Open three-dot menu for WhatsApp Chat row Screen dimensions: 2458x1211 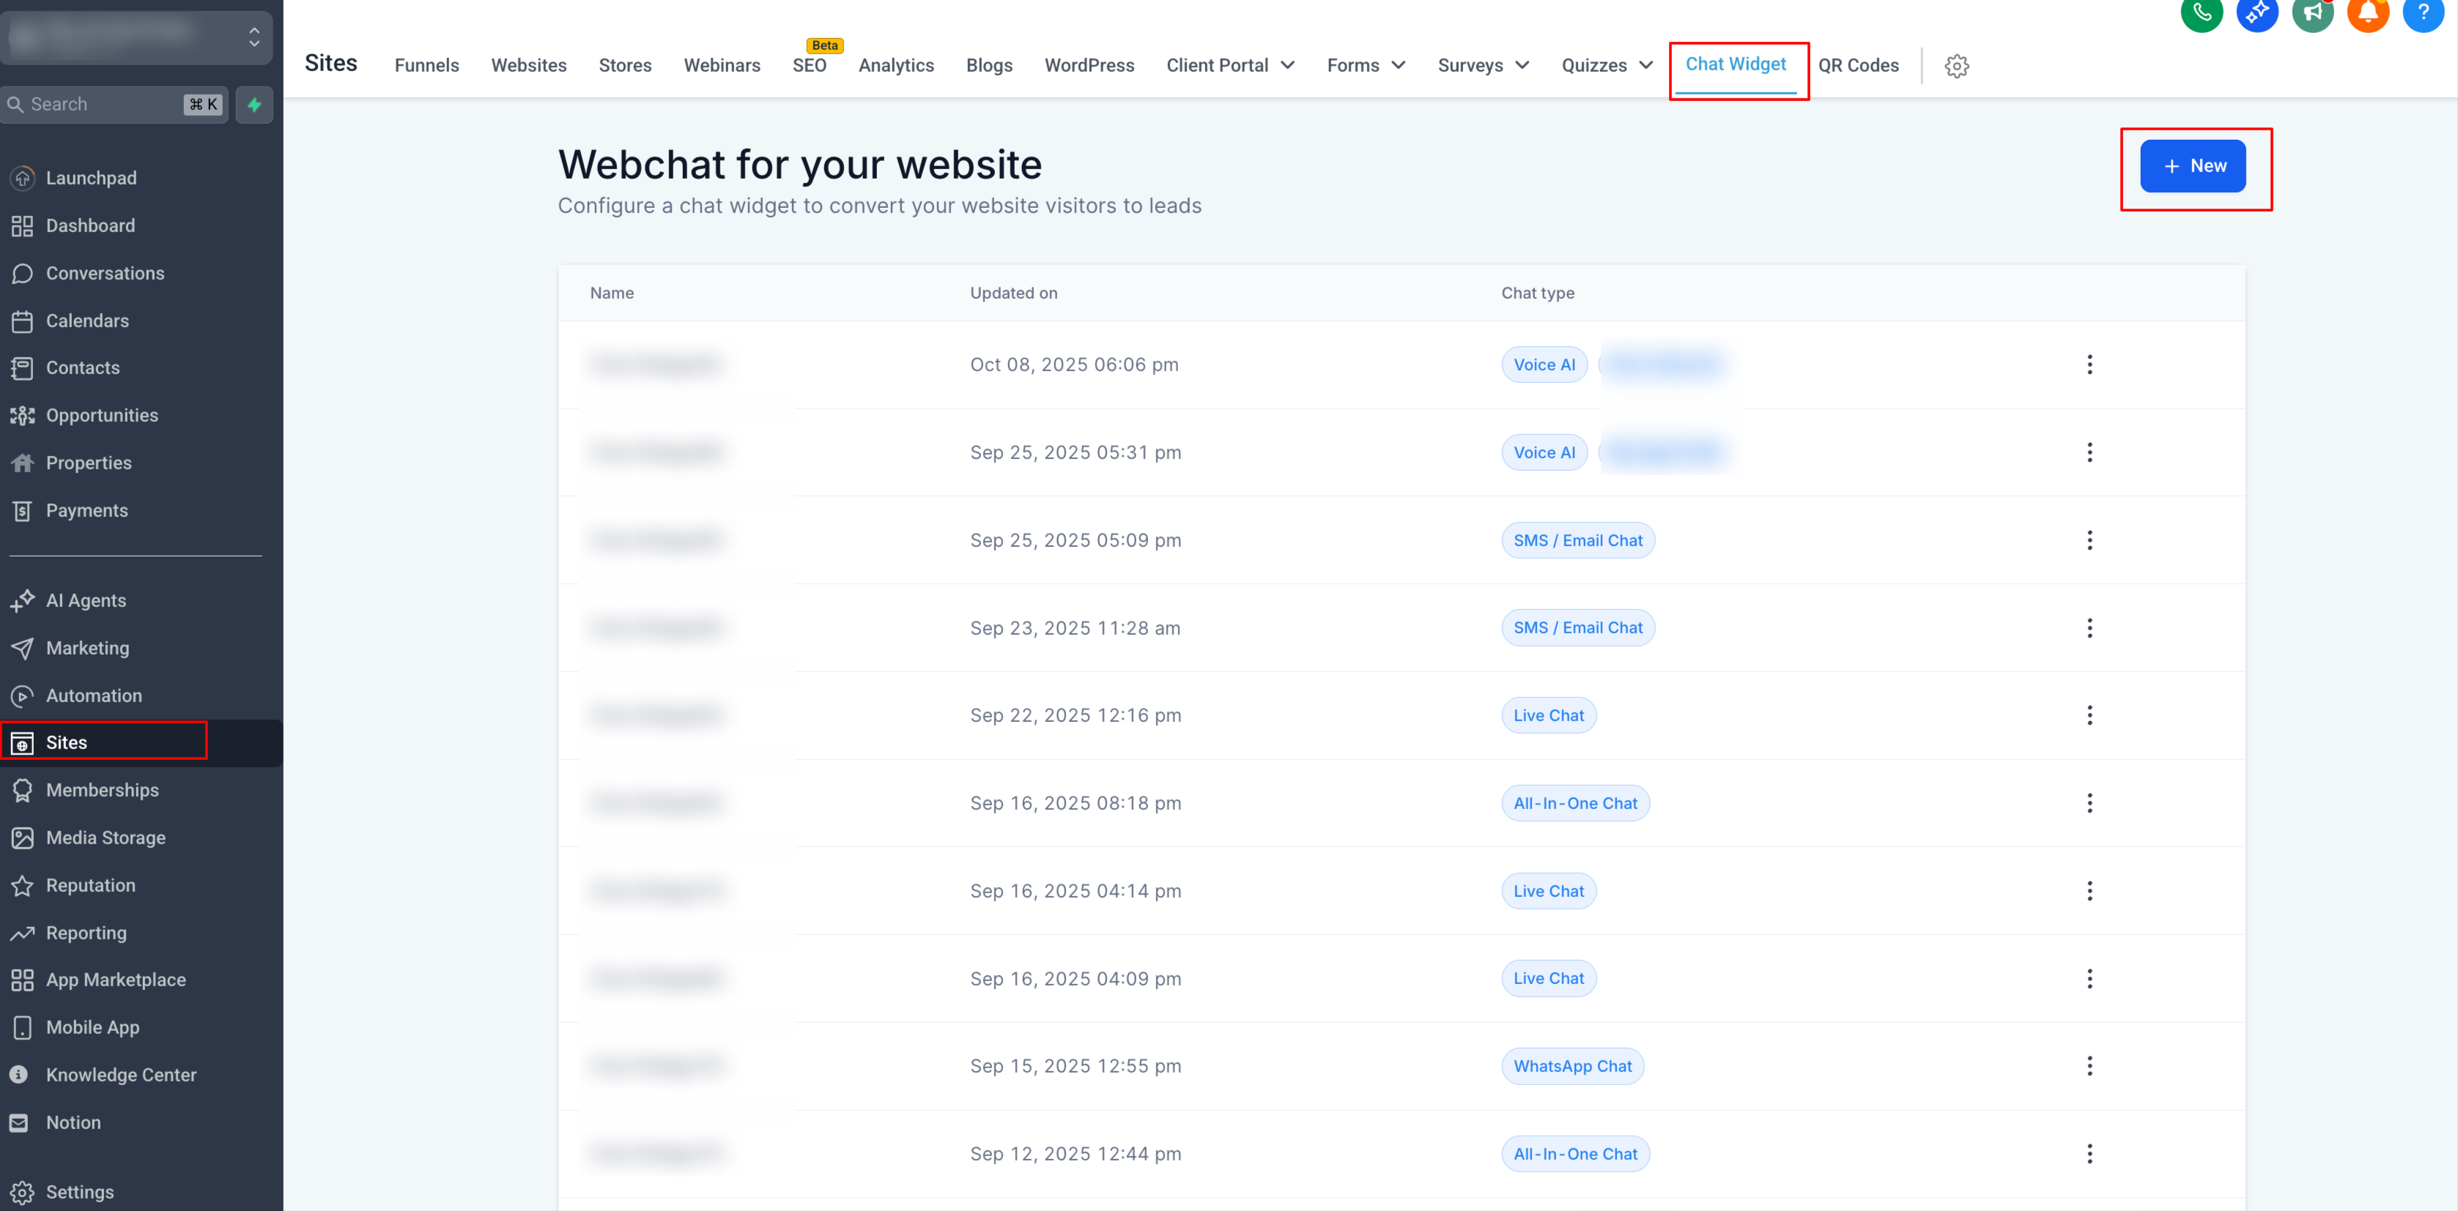click(2089, 1066)
